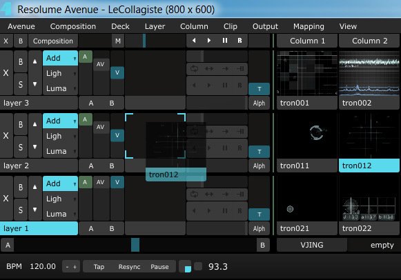Screen dimensions: 401x280
Task: Click the Composition label button
Action: coord(53,41)
